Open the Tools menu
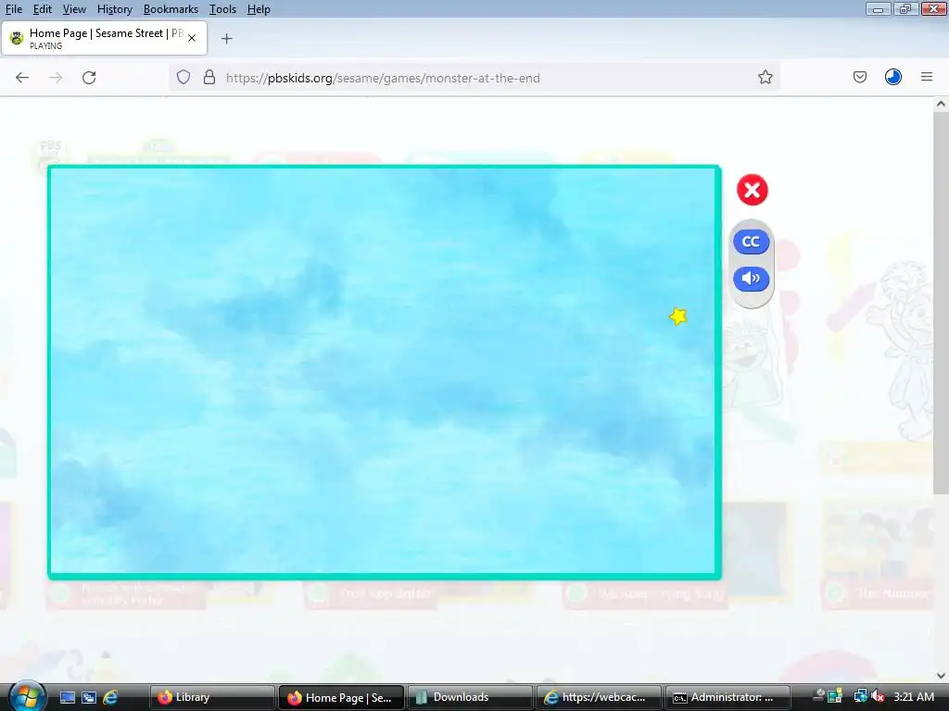The height and width of the screenshot is (711, 949). coord(222,9)
